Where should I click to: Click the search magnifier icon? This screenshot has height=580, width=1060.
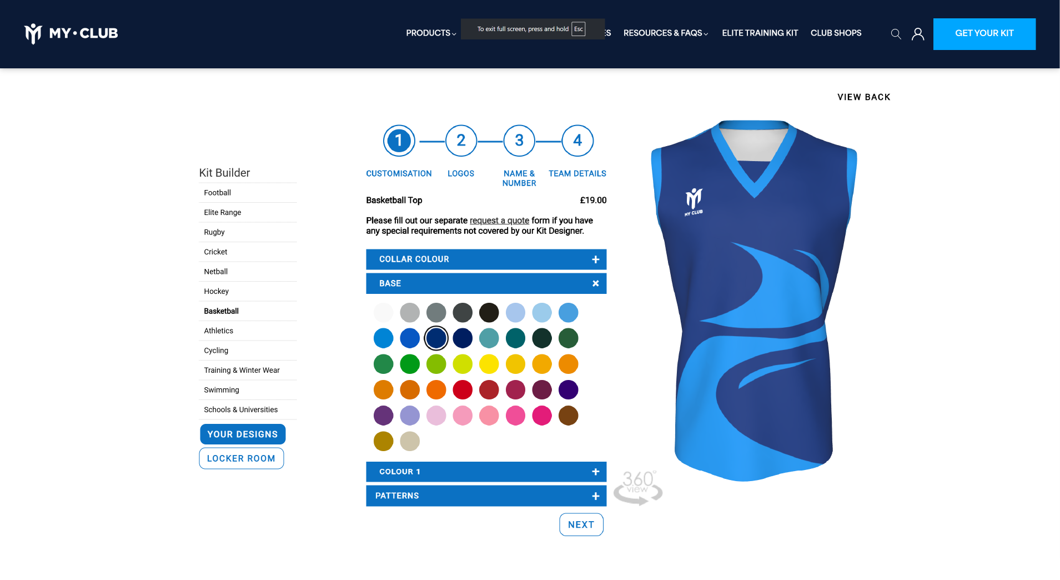[x=896, y=34]
